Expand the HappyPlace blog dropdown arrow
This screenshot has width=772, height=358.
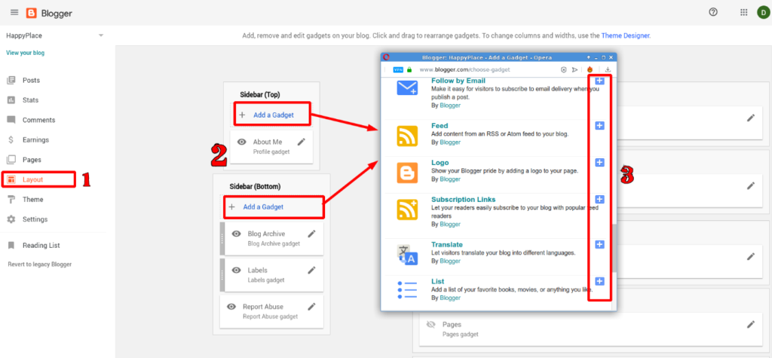pyautogui.click(x=101, y=36)
